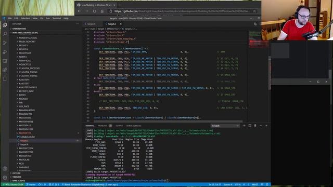Open errors and warnings count in status bar
The height and width of the screenshot is (187, 333).
click(54, 185)
